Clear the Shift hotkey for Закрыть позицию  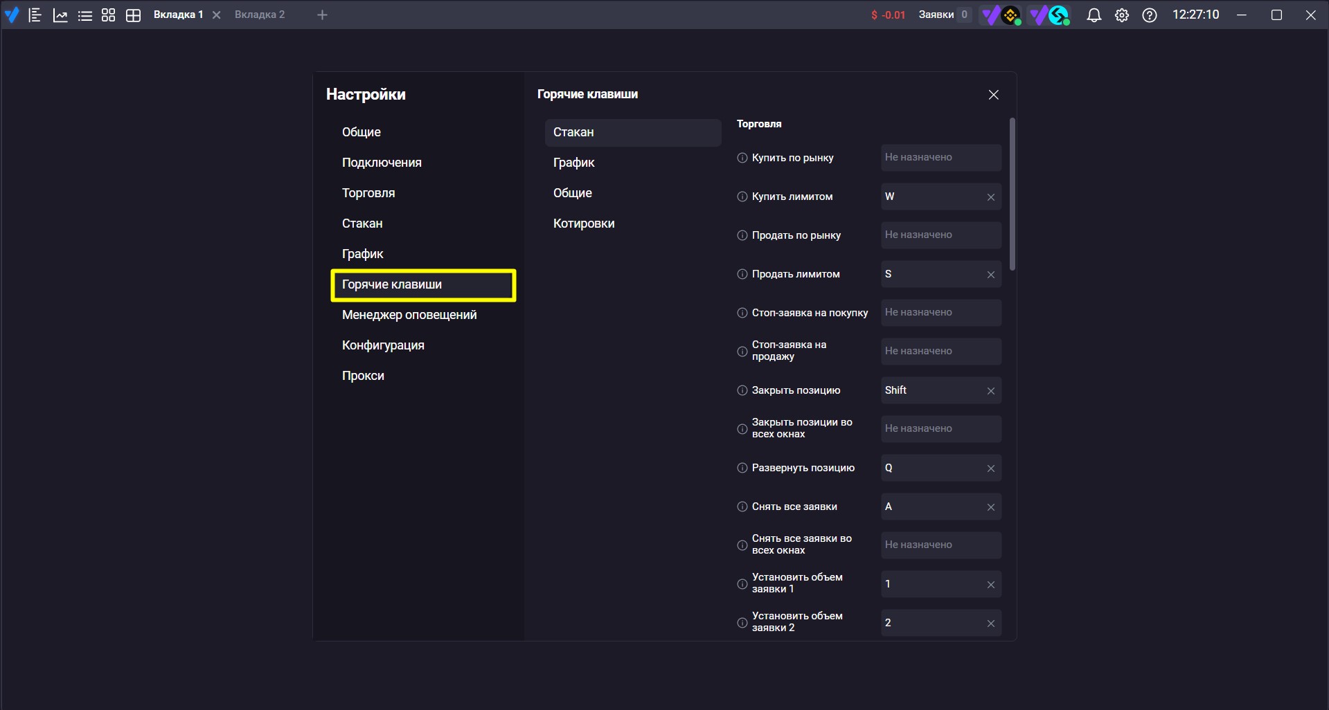click(990, 391)
